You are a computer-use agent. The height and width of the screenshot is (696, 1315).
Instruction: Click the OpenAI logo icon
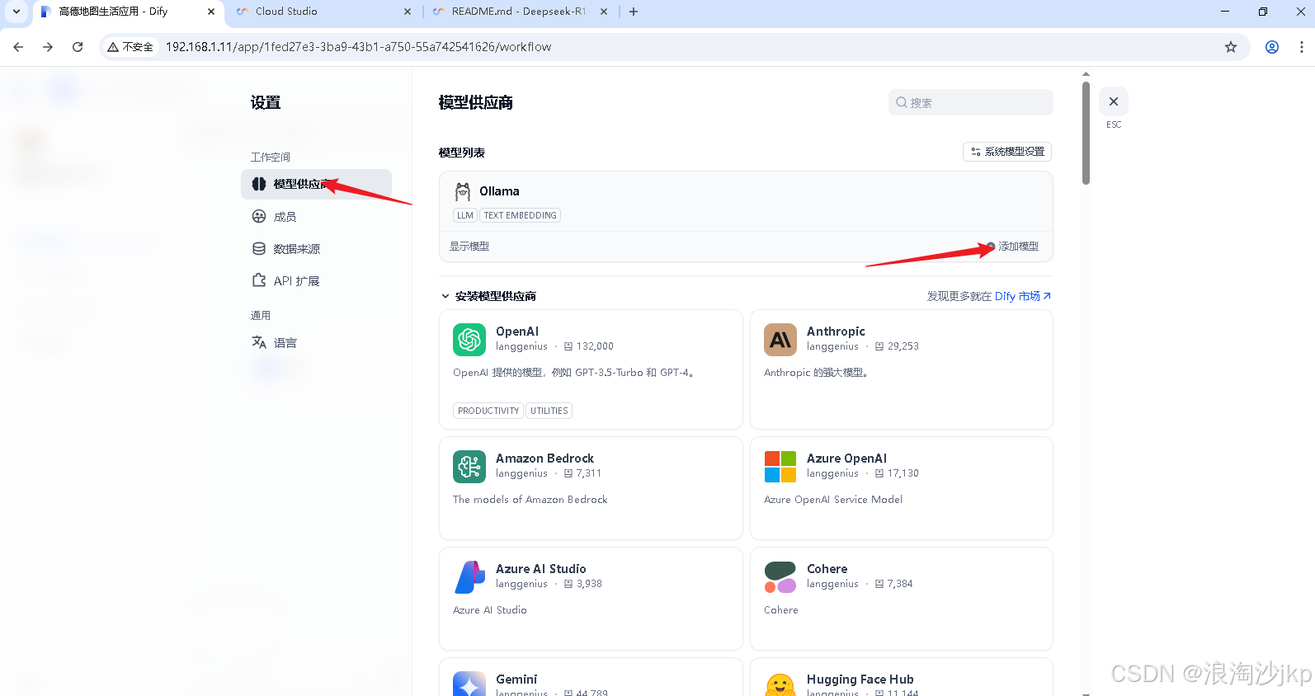click(469, 340)
